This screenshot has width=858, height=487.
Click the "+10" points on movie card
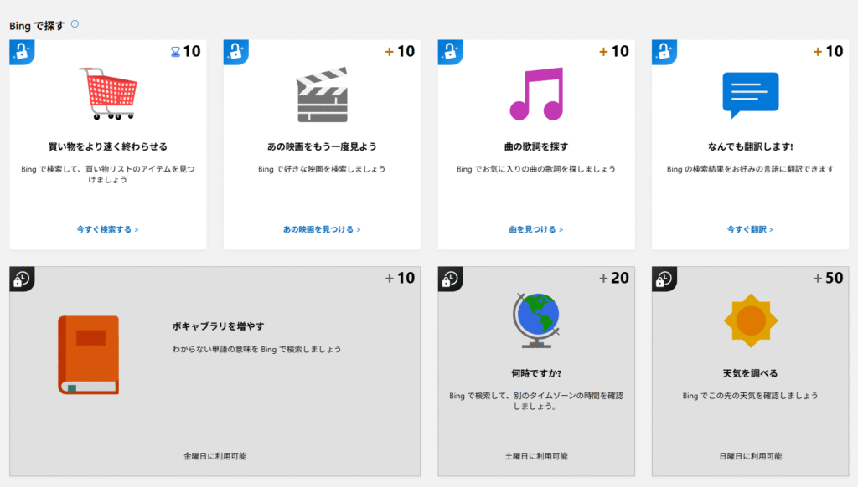click(x=400, y=51)
